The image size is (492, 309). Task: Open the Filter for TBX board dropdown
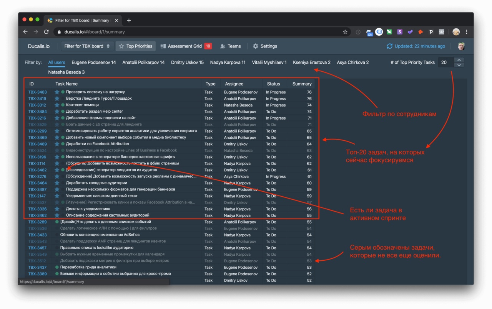[x=87, y=46]
